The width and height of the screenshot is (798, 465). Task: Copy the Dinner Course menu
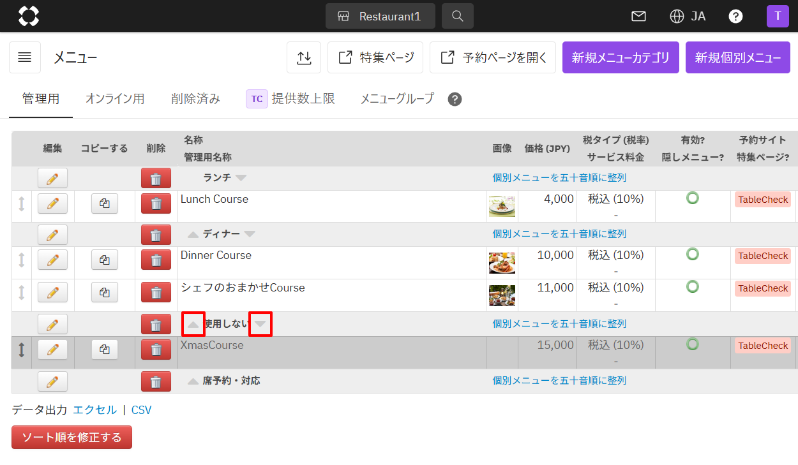coord(105,260)
